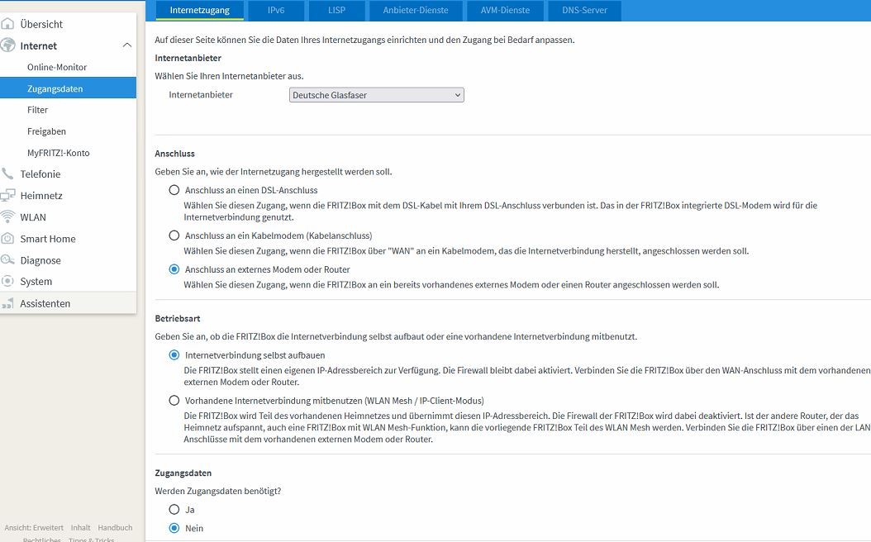This screenshot has width=871, height=542.
Task: Click the Diagnose icon in sidebar
Action: click(7, 260)
